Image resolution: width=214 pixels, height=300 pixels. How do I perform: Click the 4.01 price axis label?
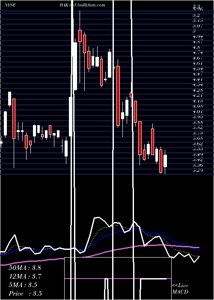[x=198, y=111]
